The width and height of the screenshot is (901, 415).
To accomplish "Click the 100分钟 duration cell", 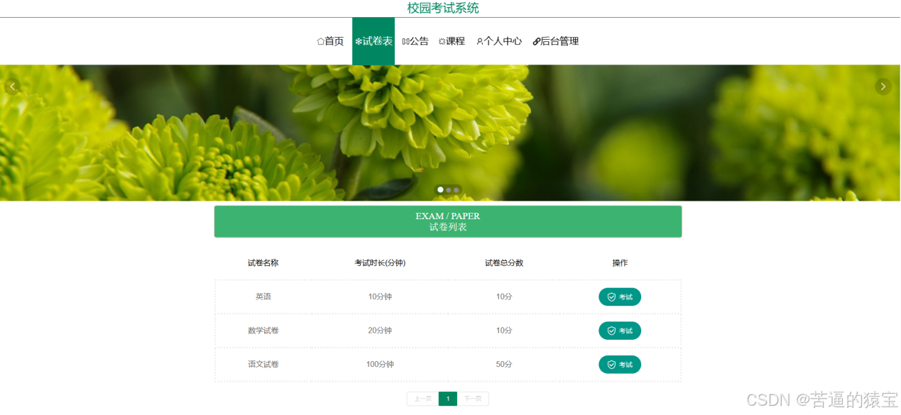I will coord(380,365).
